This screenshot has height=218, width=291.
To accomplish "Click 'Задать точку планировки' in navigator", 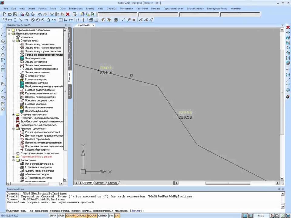I will click(40, 44).
